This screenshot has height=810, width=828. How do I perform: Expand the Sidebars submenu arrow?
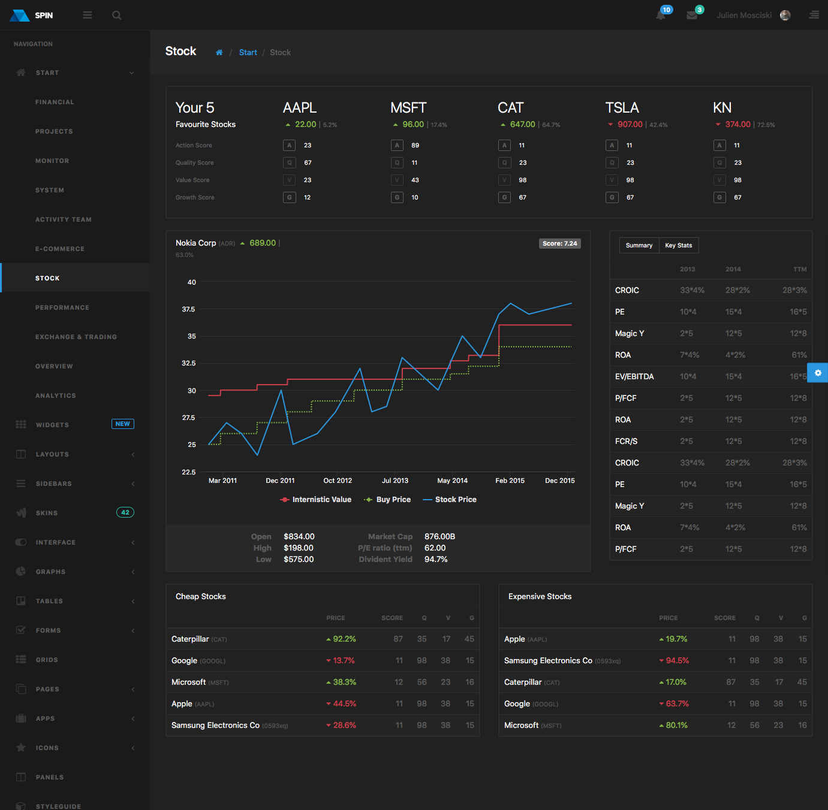[133, 484]
